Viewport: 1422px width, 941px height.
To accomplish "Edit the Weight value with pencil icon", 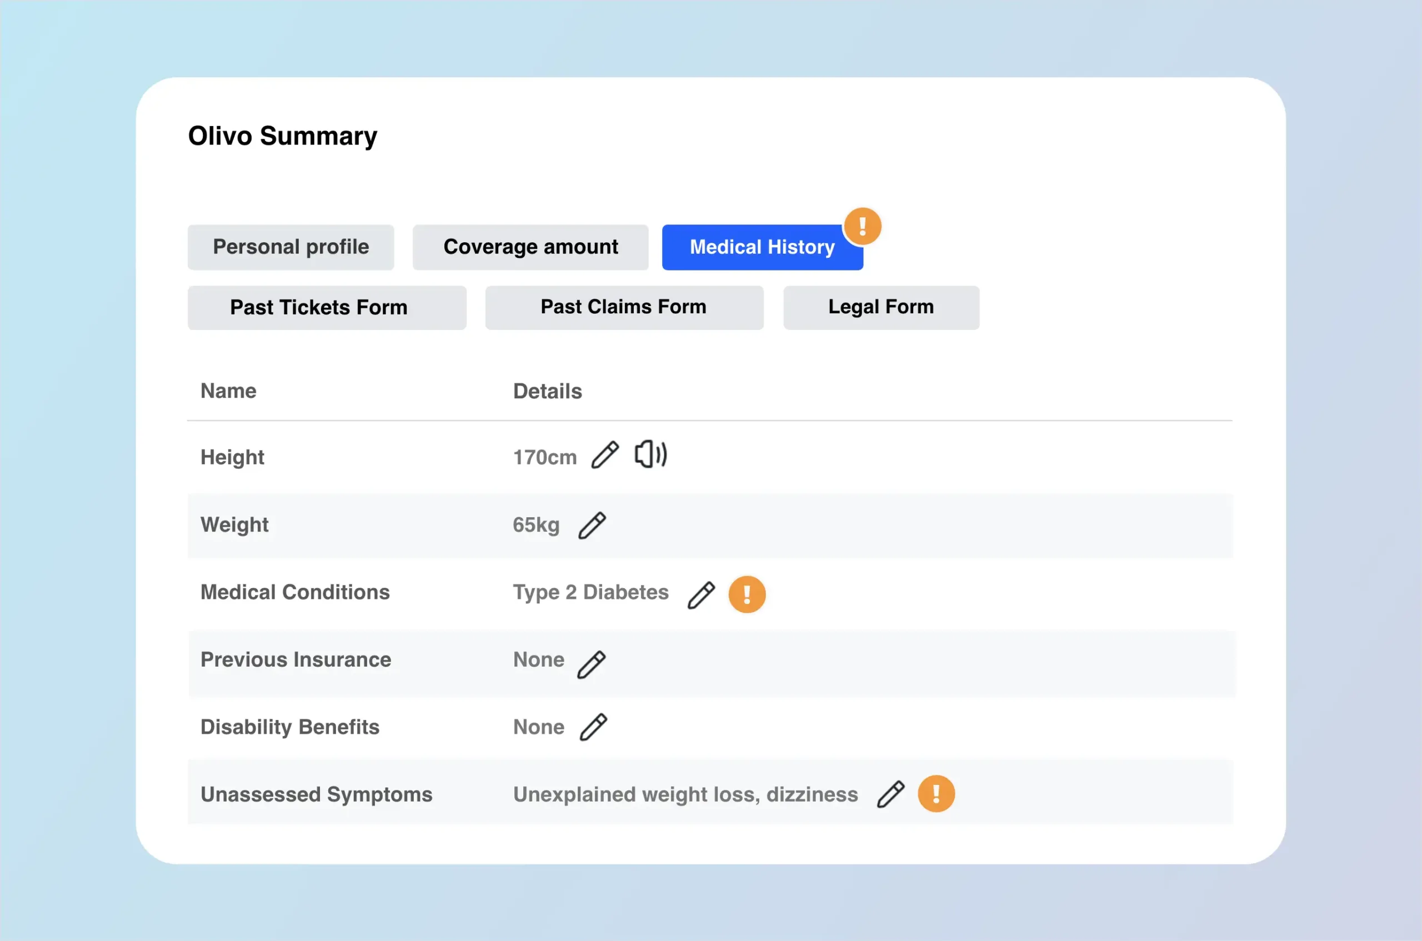I will (592, 525).
